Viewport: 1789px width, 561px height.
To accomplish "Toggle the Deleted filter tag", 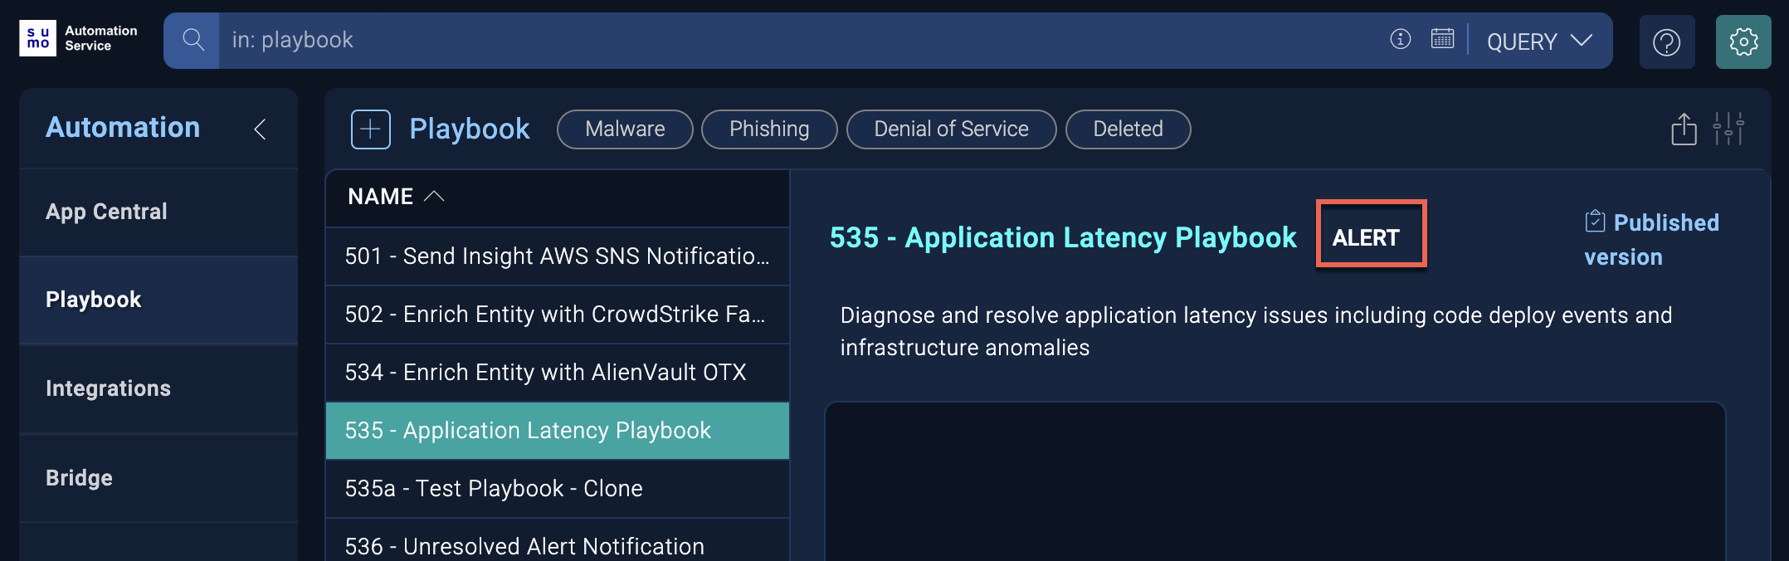I will pos(1128,129).
